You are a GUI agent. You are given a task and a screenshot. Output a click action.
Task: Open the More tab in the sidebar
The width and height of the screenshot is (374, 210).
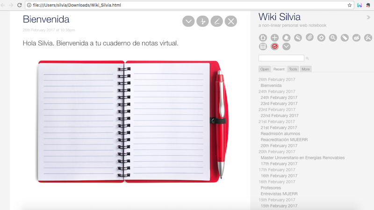pos(305,69)
